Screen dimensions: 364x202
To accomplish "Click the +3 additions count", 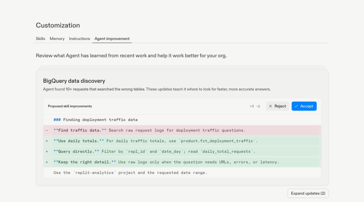I will pyautogui.click(x=252, y=106).
